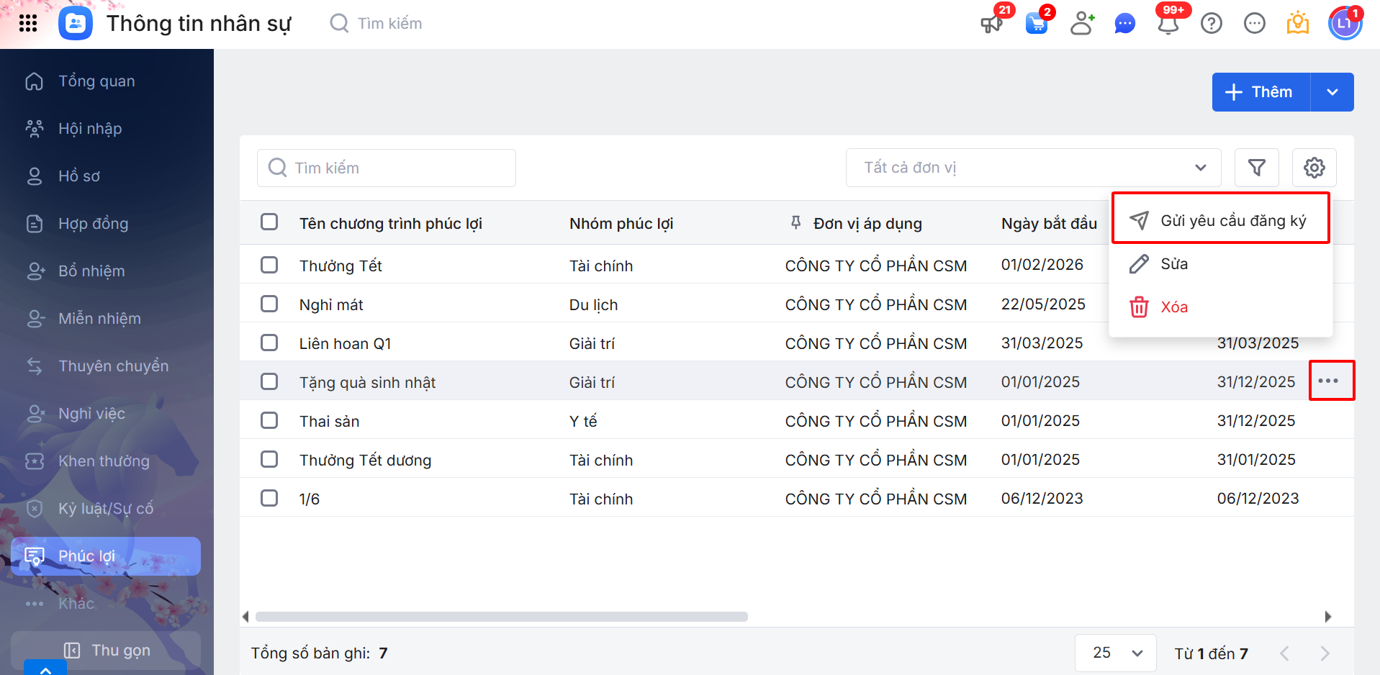
Task: Open the notifications bell icon
Action: click(x=1168, y=24)
